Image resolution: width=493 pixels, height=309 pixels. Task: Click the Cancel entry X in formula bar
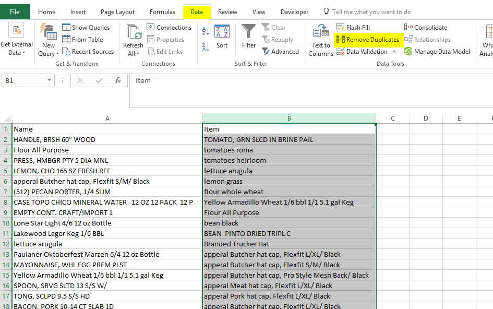tap(80, 80)
